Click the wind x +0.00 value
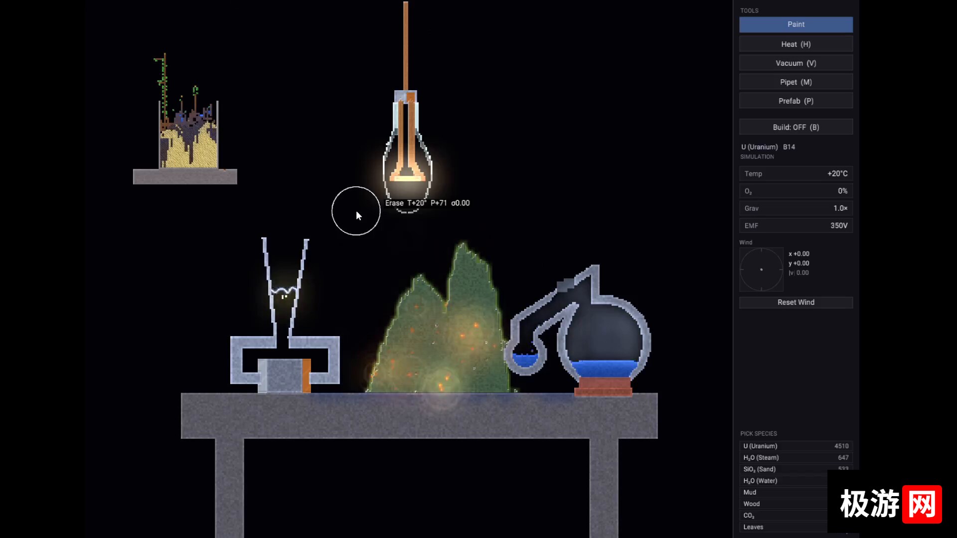This screenshot has width=957, height=538. (799, 254)
